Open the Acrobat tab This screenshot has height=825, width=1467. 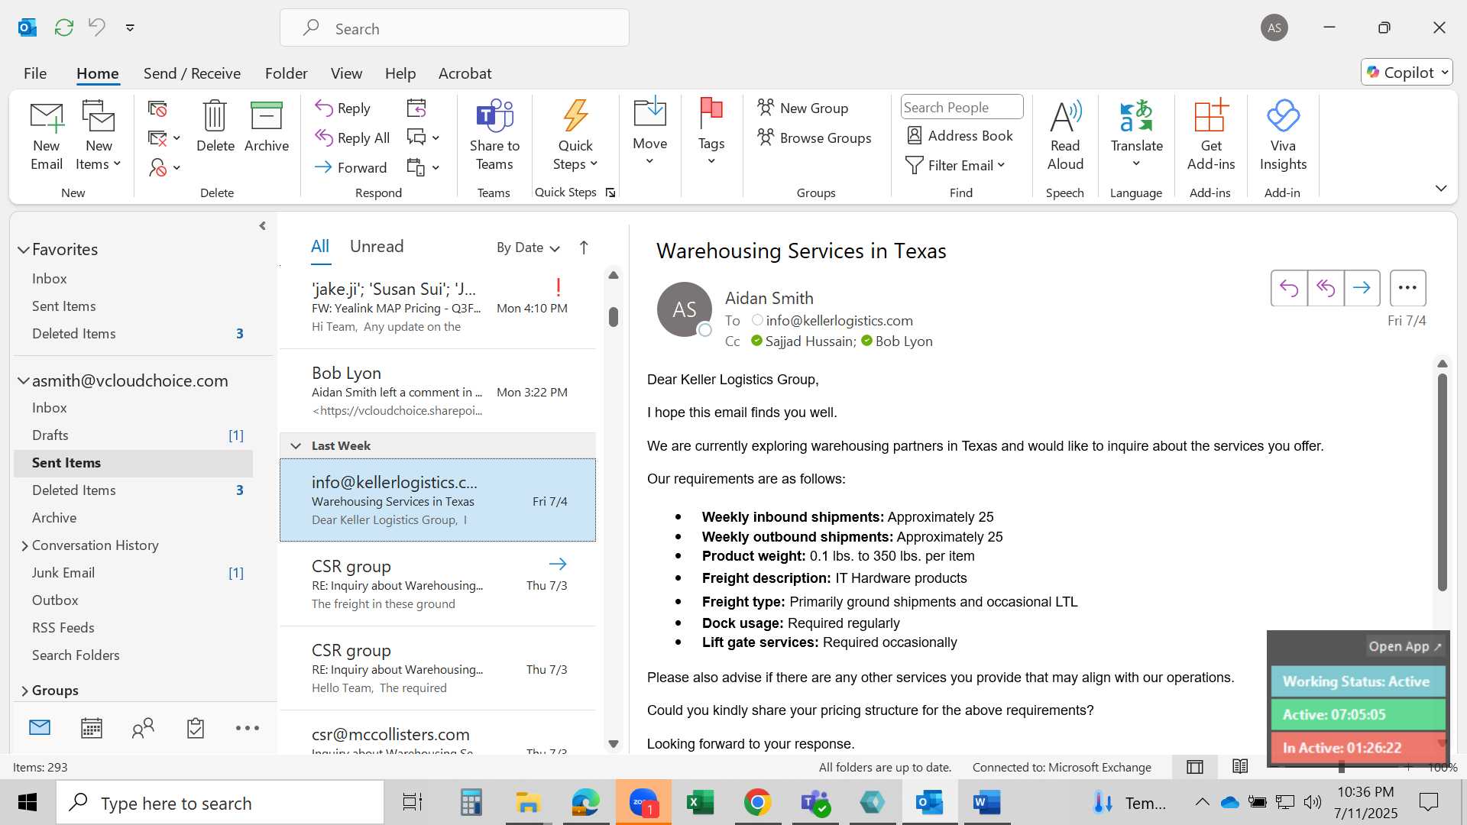[x=465, y=73]
